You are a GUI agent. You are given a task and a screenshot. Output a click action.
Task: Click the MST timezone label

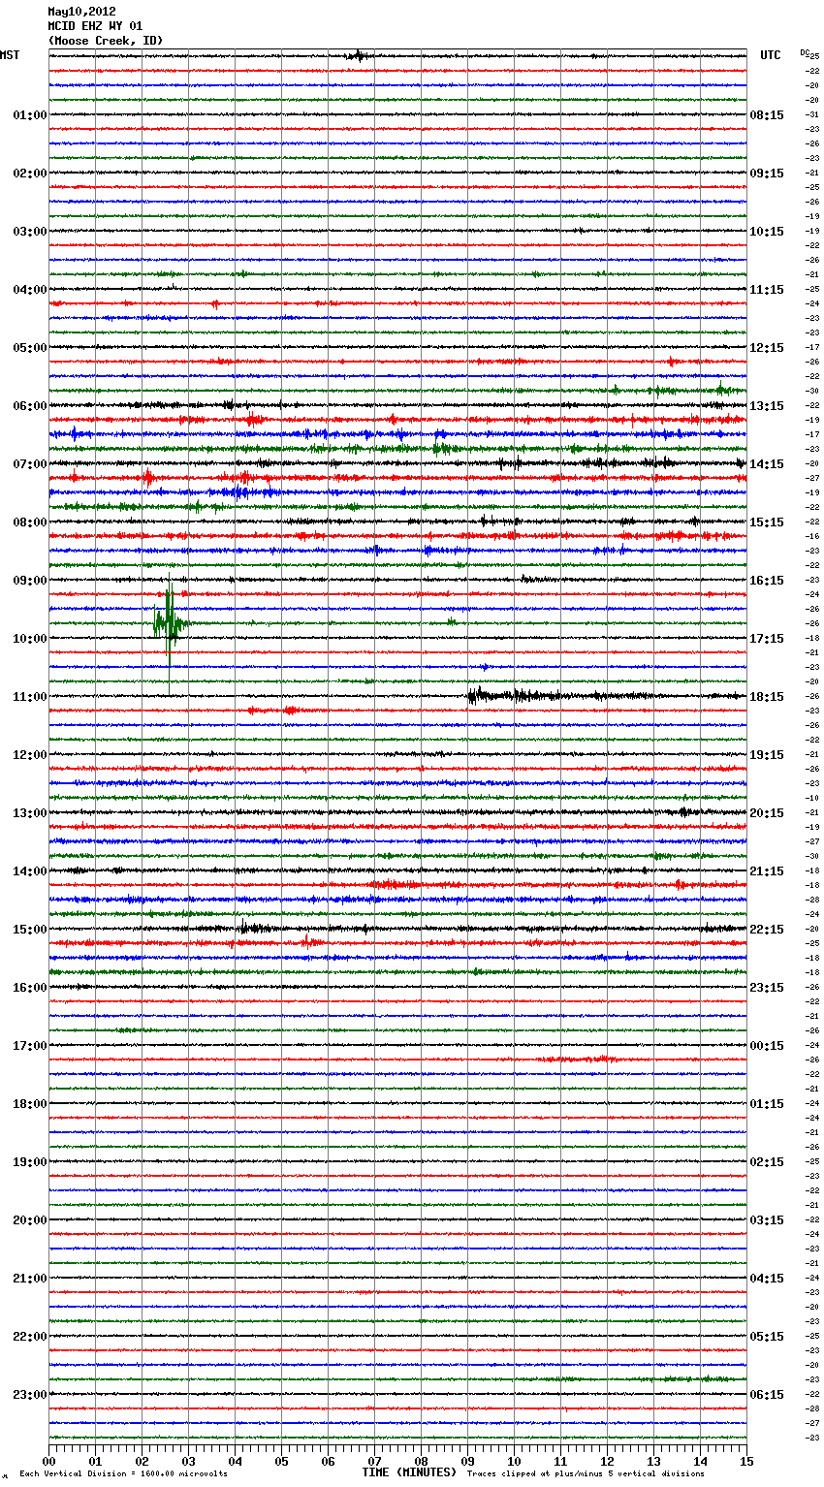coord(10,55)
